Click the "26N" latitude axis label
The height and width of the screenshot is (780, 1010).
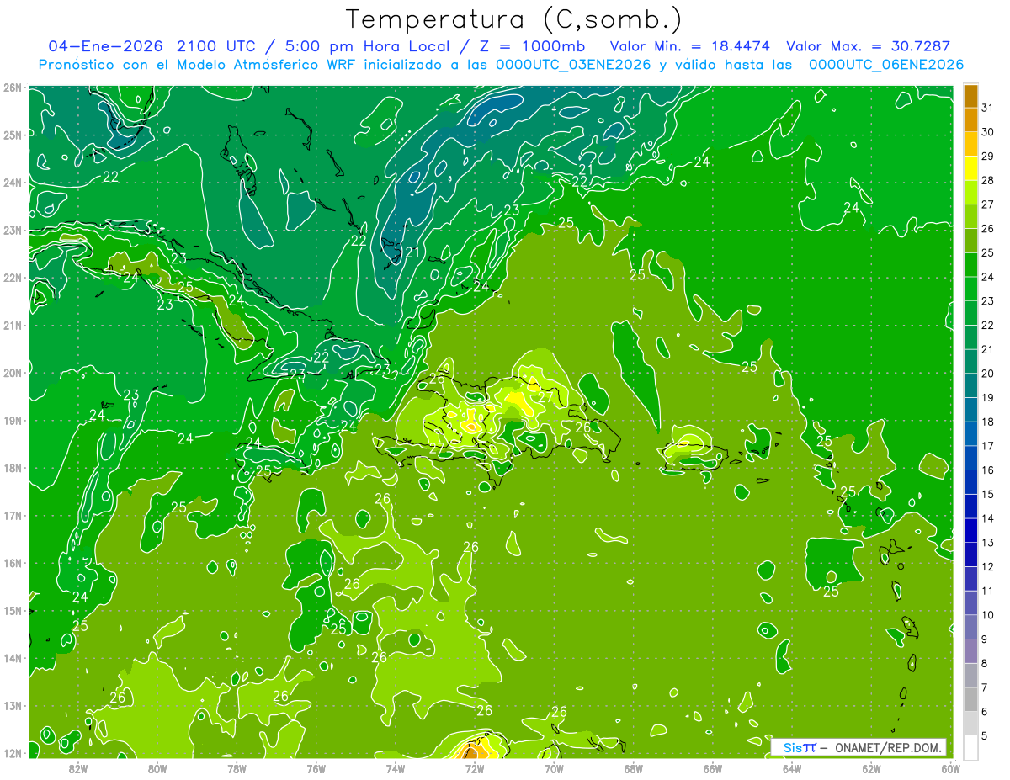pyautogui.click(x=12, y=88)
